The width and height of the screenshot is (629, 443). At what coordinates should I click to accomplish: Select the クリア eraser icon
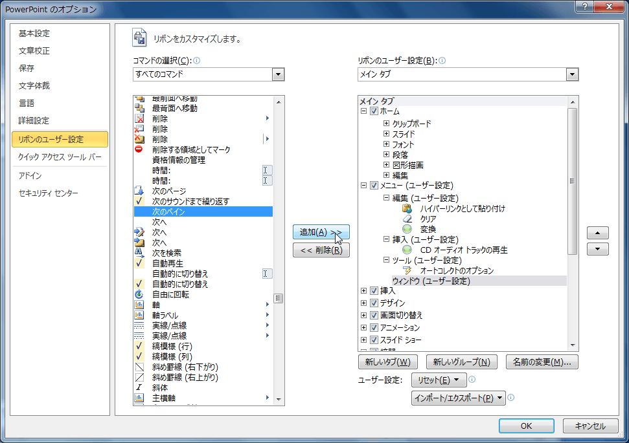pos(407,219)
